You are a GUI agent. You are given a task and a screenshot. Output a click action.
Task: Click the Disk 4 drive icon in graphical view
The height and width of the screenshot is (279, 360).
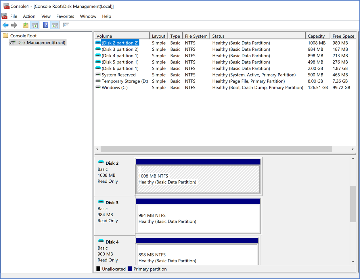tap(101, 241)
